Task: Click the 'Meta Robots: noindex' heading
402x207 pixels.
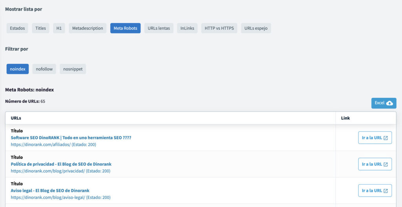Action: [29, 90]
